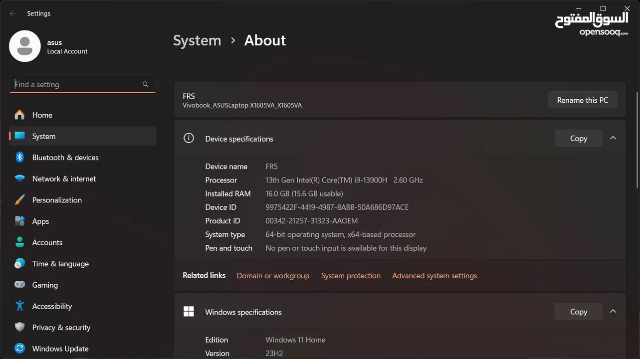The image size is (640, 359).
Task: Open Windows Update page
Action: [x=83, y=349]
